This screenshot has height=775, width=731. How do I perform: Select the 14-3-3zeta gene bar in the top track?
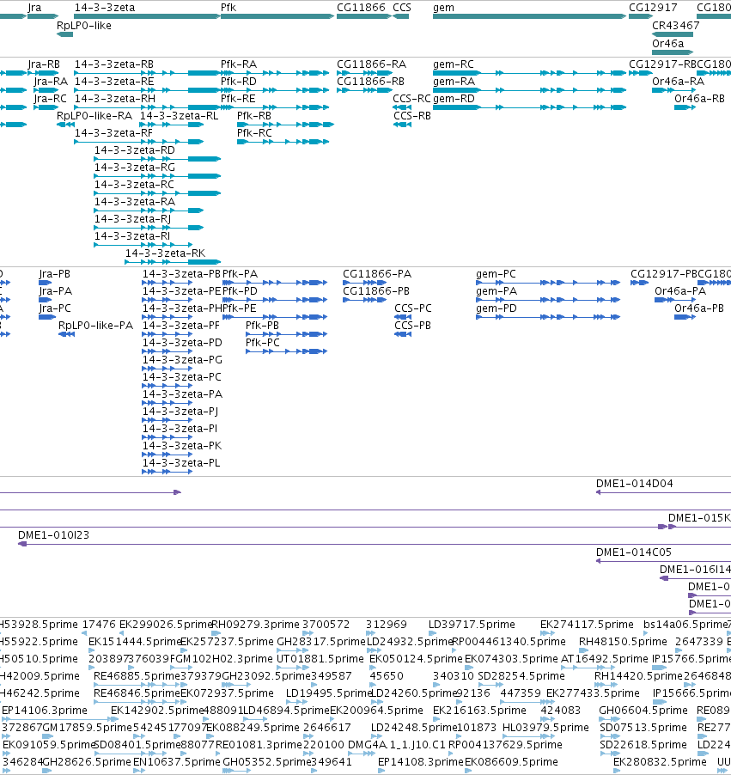click(147, 16)
